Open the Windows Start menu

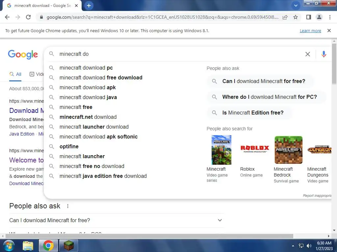click(9, 245)
